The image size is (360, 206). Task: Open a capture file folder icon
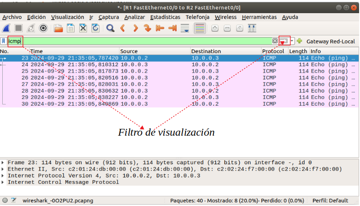(58, 28)
